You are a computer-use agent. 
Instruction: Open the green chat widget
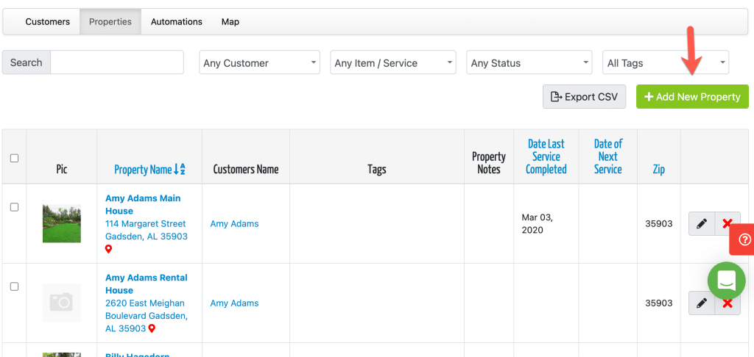pos(726,281)
